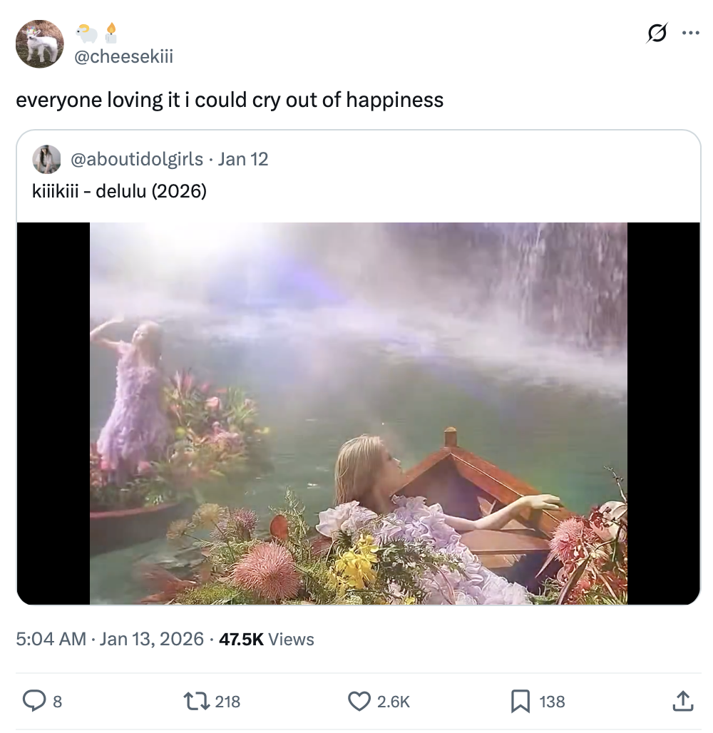Visit the @aboutidolgirls profile link
This screenshot has height=733, width=713.
(136, 159)
